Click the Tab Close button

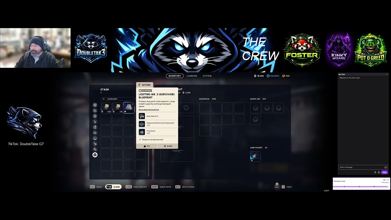click(113, 187)
